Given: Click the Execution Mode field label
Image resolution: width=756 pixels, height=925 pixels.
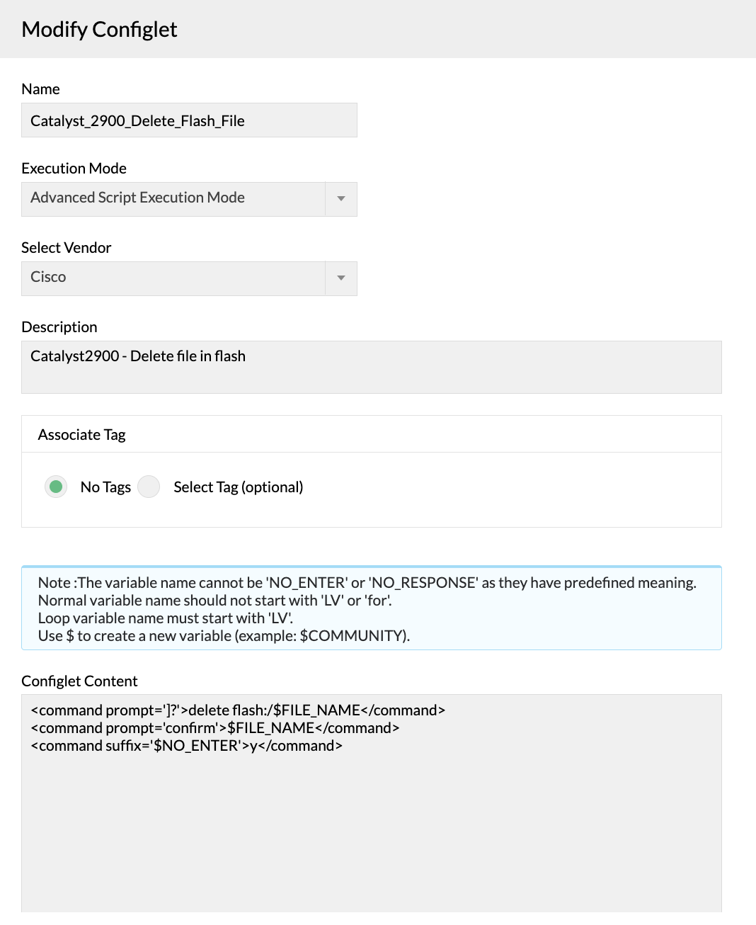Looking at the screenshot, I should [x=74, y=169].
